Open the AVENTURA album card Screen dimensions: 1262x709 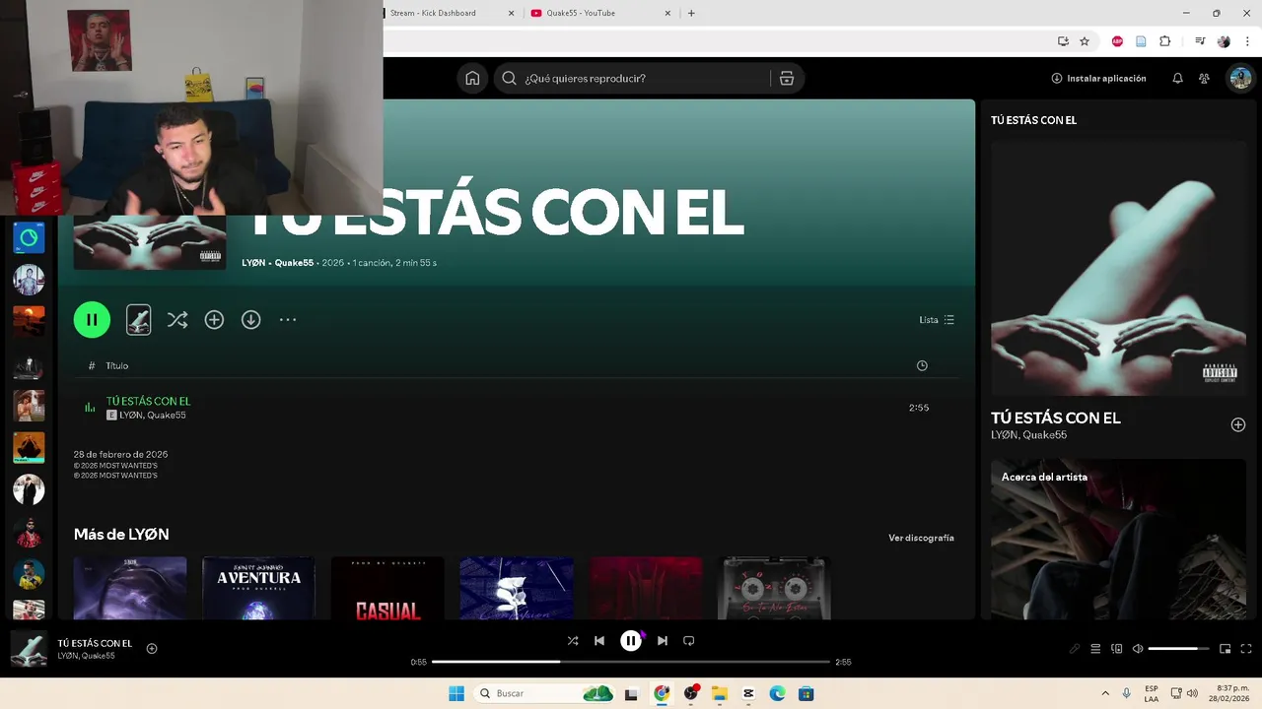[258, 588]
